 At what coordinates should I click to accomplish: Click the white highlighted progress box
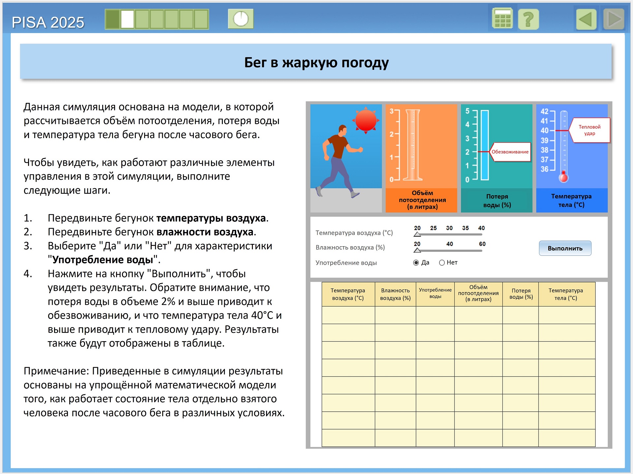tap(127, 19)
